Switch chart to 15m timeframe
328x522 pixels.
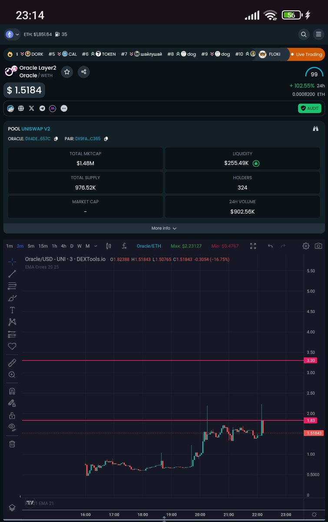tap(43, 246)
